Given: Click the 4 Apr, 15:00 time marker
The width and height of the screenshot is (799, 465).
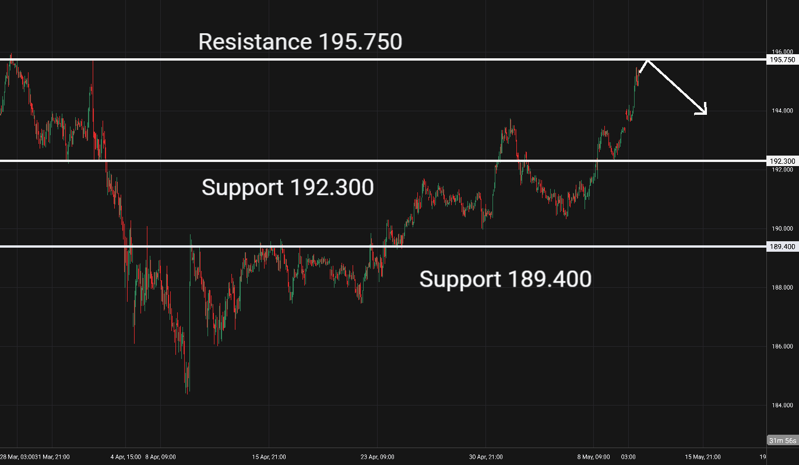Looking at the screenshot, I should tap(125, 457).
